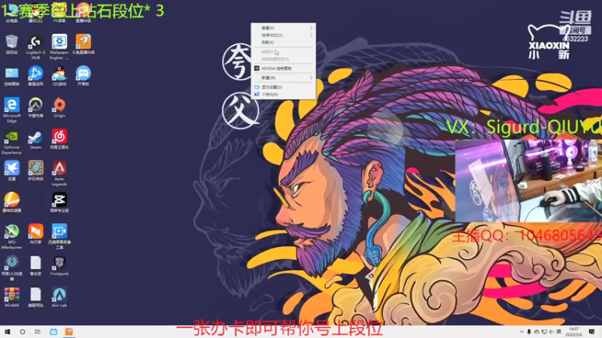Open the orange app on the taskbar
Image resolution: width=602 pixels, height=338 pixels.
click(68, 332)
